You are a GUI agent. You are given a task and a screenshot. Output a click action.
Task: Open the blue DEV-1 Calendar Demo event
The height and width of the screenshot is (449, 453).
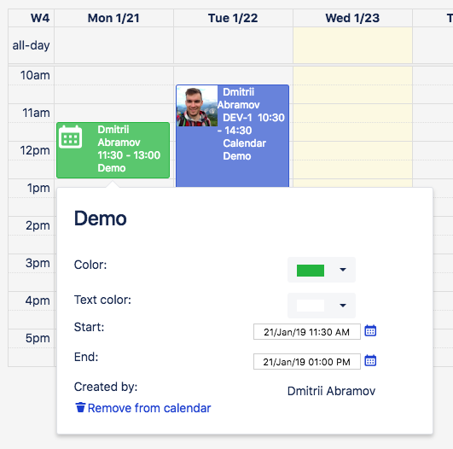[x=232, y=136]
